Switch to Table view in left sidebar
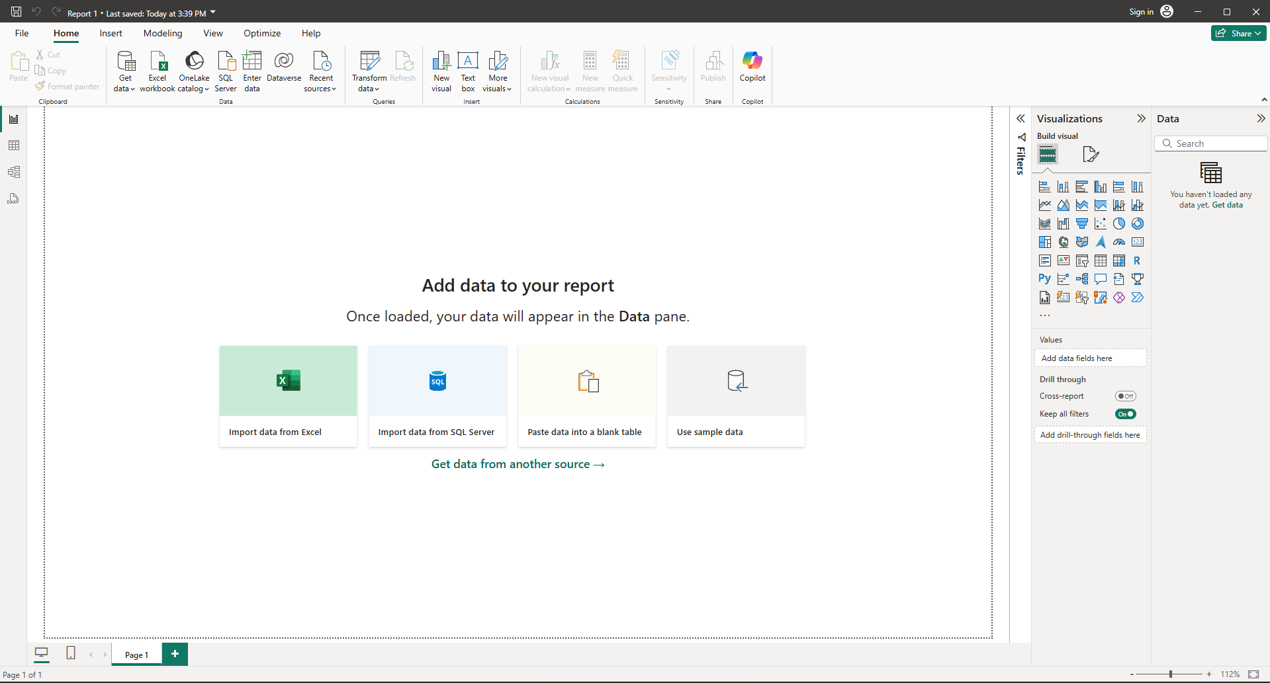1270x683 pixels. (x=14, y=145)
